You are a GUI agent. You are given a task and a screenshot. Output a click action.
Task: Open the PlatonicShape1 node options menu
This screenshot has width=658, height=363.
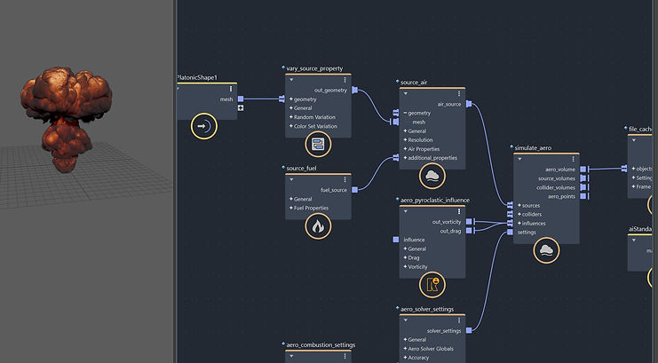pos(231,89)
